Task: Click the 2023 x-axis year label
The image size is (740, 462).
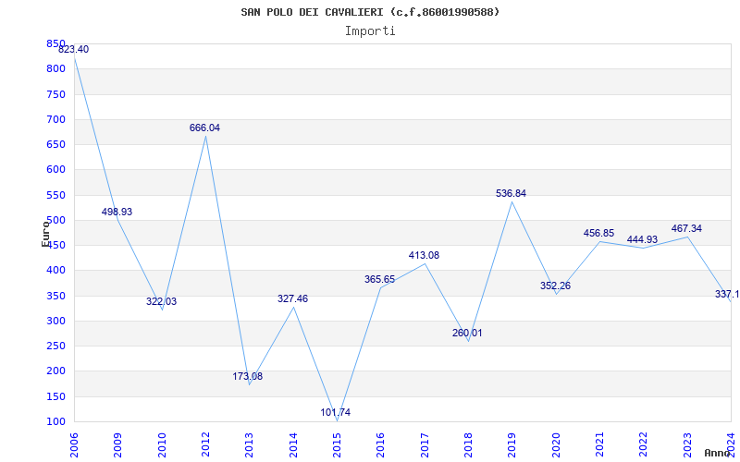Action: tap(687, 444)
